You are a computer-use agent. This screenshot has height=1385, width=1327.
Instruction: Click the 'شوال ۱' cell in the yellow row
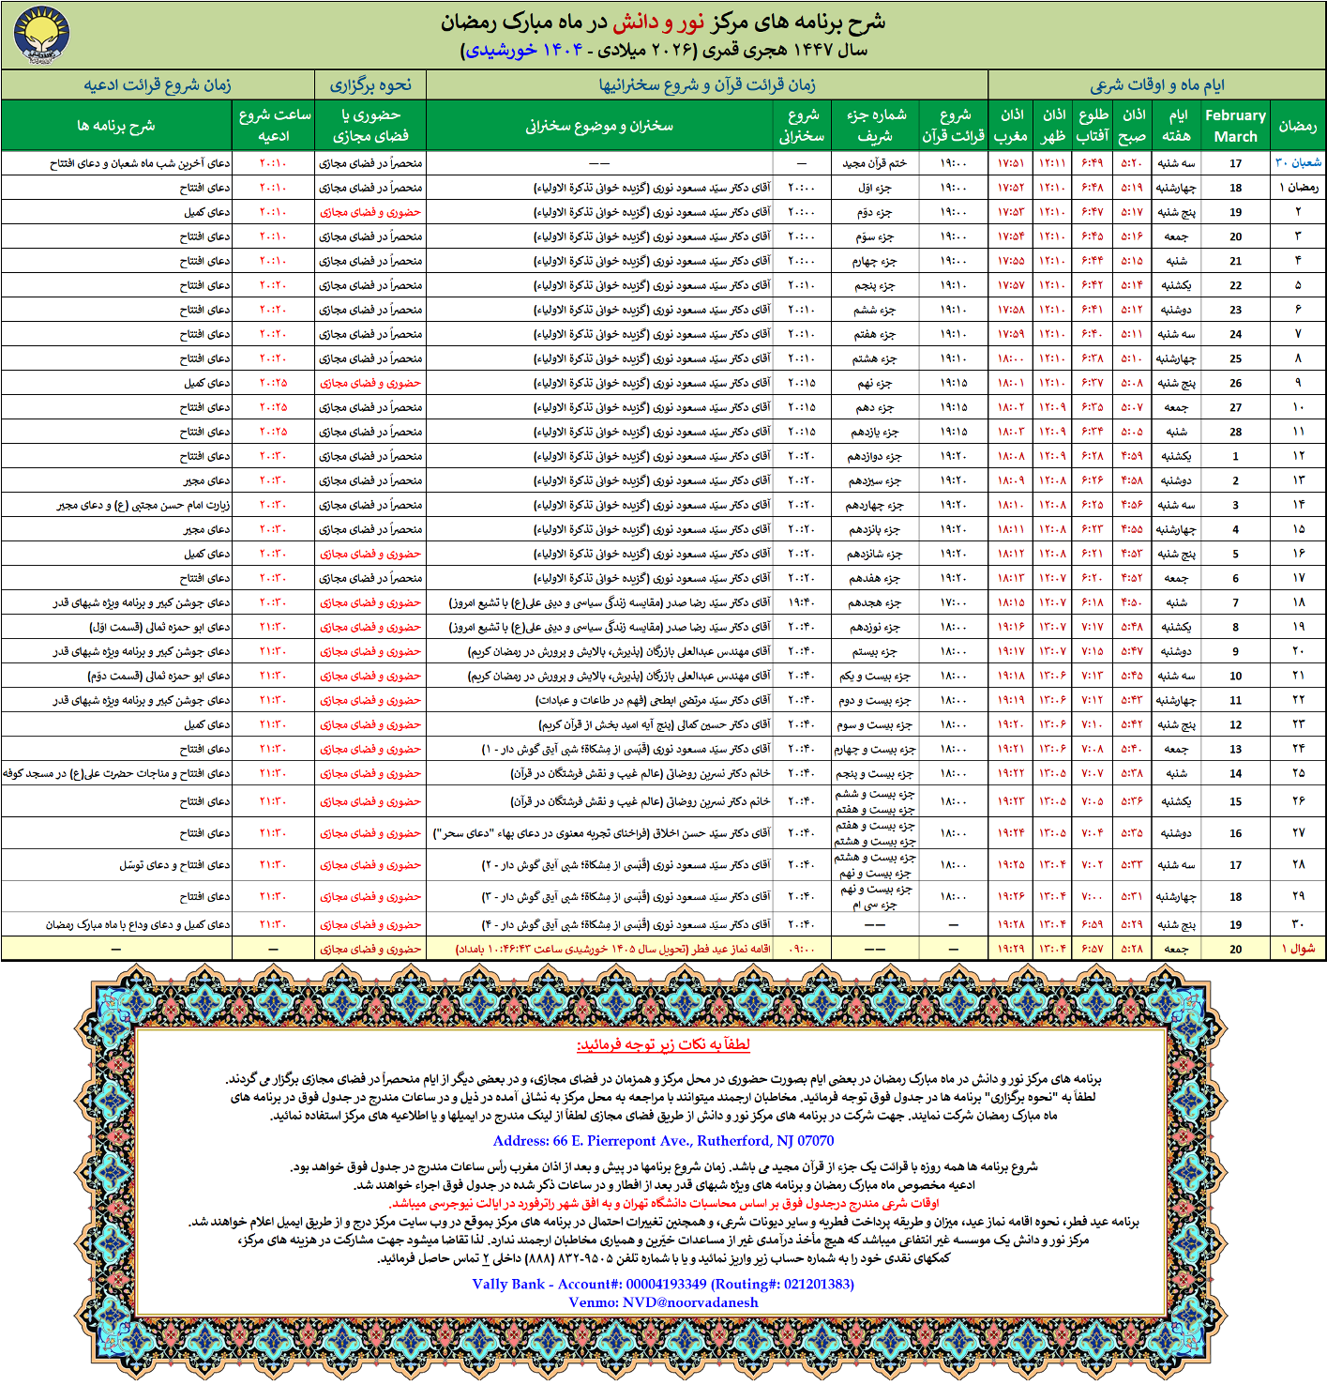coord(1298,949)
